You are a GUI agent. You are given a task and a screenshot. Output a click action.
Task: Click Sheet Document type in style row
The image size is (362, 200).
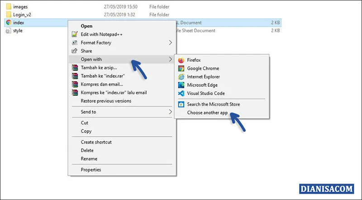pos(198,30)
